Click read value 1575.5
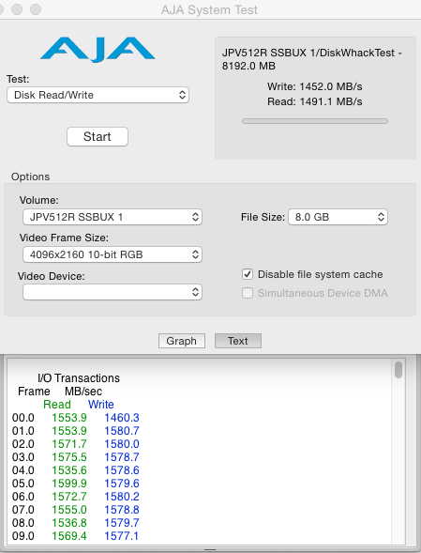The image size is (421, 553). [x=69, y=457]
